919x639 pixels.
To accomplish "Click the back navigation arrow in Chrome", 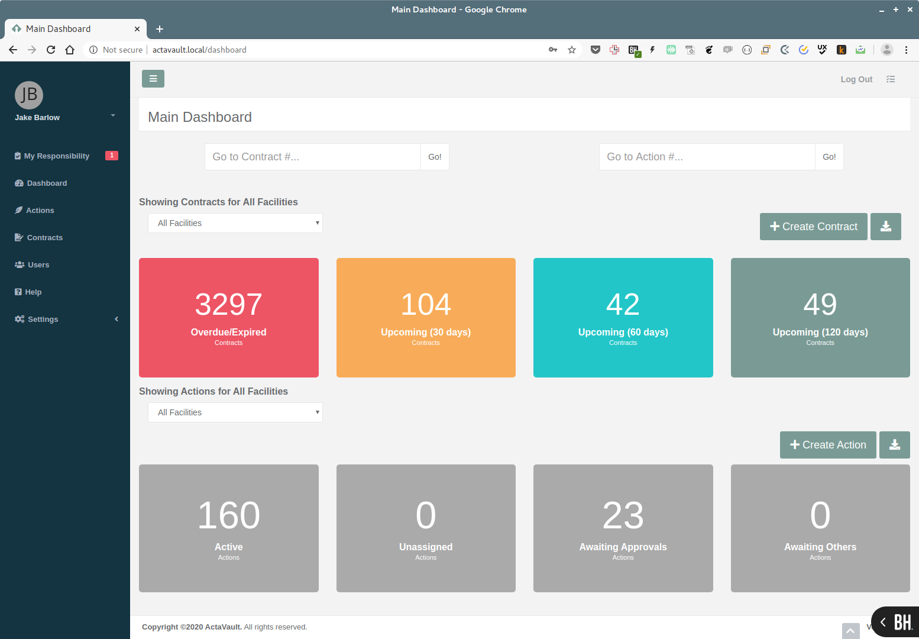I will pyautogui.click(x=13, y=50).
